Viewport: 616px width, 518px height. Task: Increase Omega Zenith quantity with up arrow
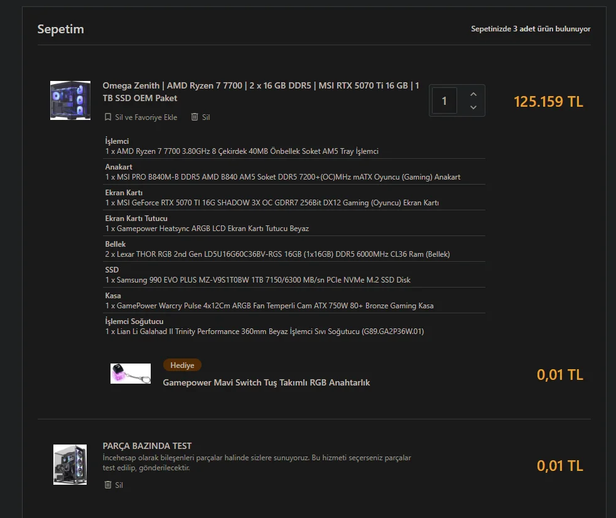pos(473,94)
